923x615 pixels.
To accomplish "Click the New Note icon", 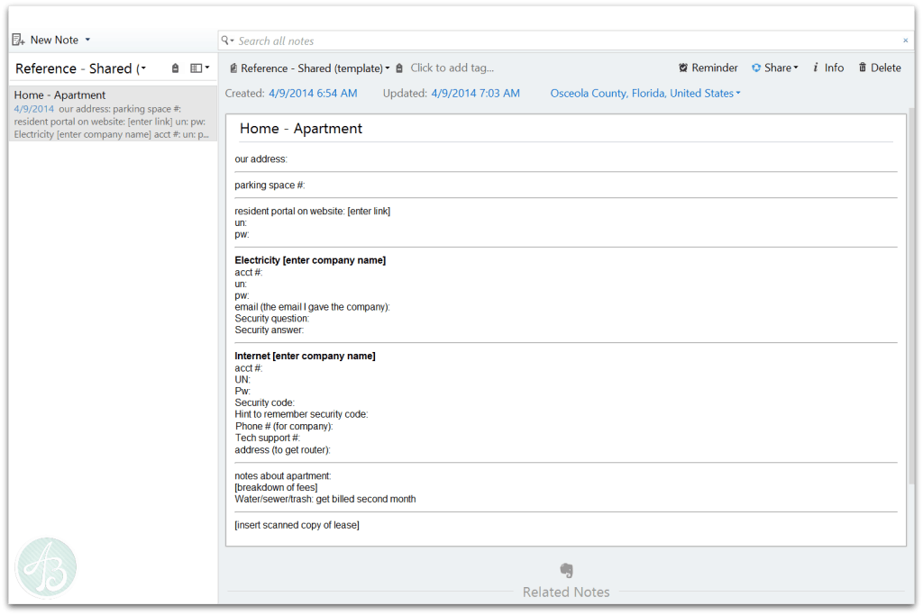I will (18, 40).
